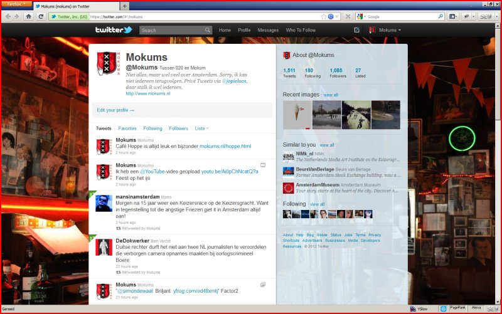
Task: Click Google search magnifier in browser bar
Action: pyautogui.click(x=441, y=16)
